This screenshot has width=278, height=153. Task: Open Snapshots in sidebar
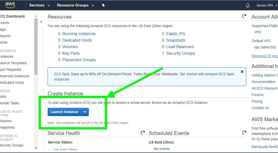(x=8, y=128)
